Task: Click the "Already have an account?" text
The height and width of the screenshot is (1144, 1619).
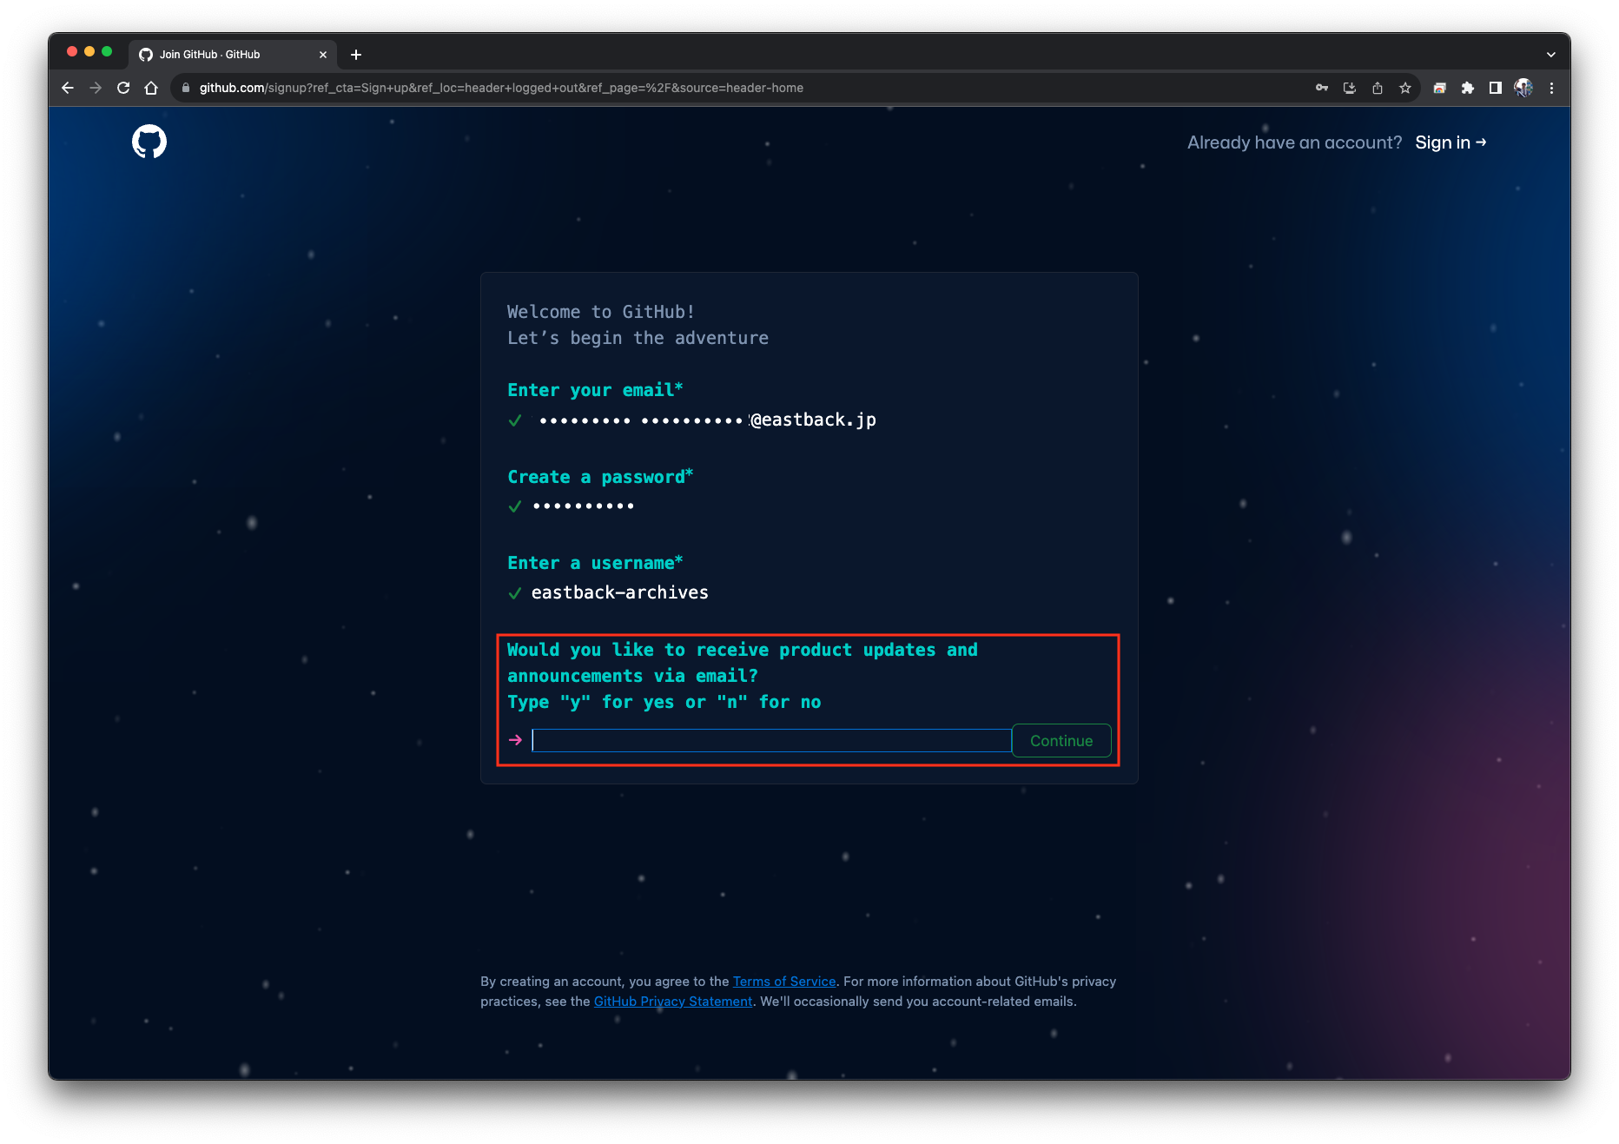Action: [x=1294, y=142]
